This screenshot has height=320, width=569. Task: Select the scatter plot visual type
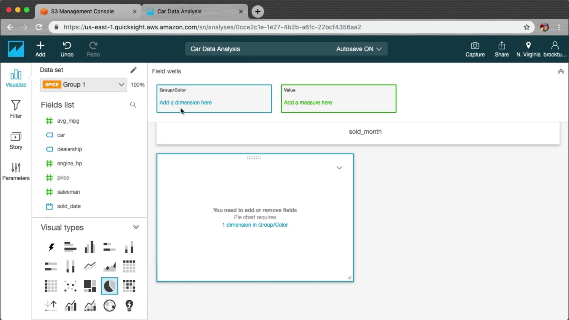(x=70, y=286)
